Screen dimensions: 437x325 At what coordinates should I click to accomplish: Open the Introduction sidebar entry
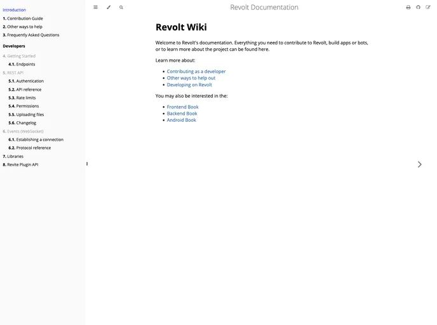click(14, 10)
